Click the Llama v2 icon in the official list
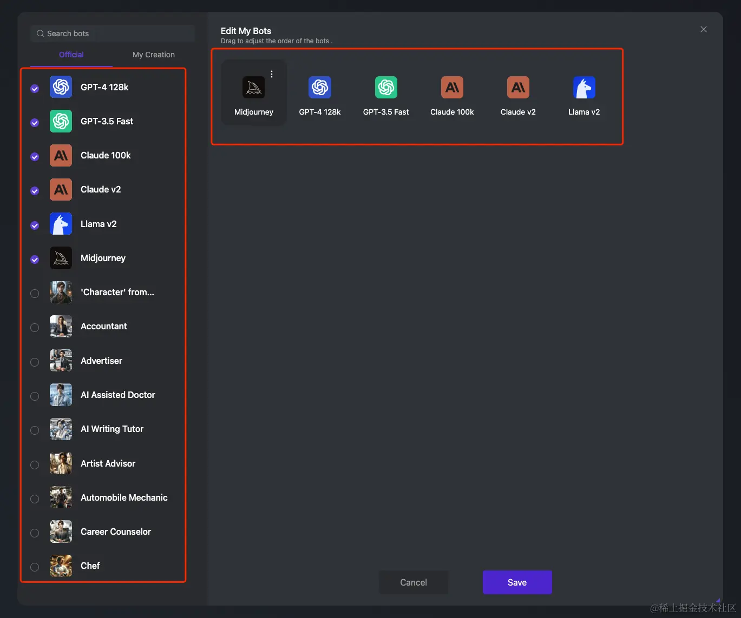Screen dimensions: 741x618 (x=61, y=224)
